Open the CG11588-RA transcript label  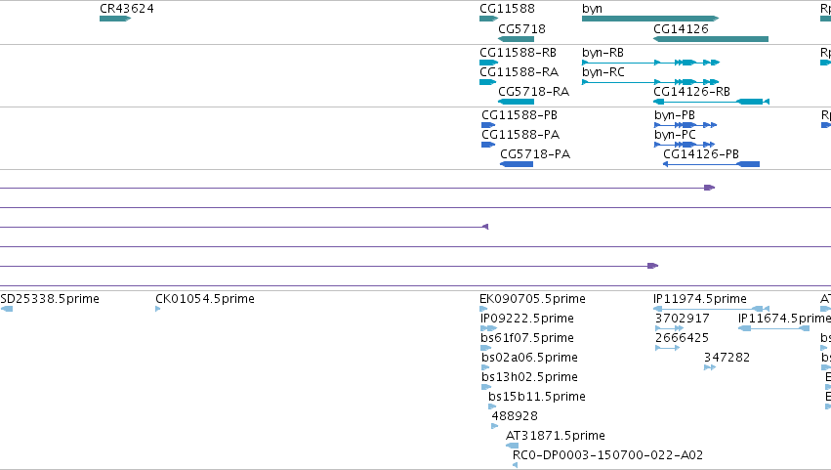519,72
